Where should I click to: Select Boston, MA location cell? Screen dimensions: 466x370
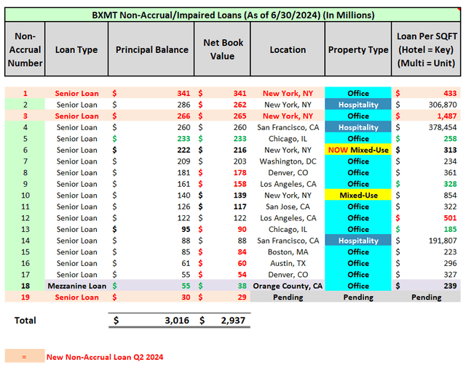tap(288, 252)
